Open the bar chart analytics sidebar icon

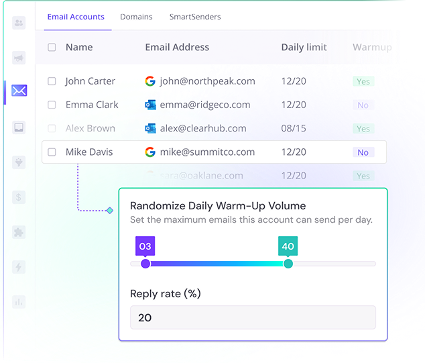19,302
